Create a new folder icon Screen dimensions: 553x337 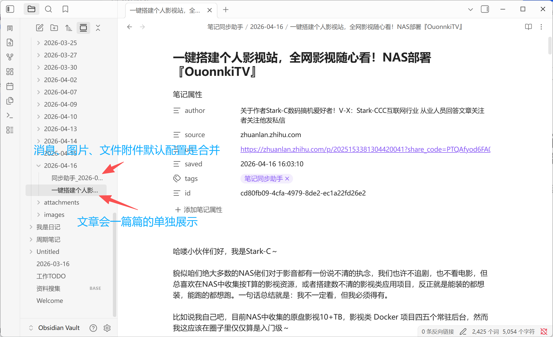pyautogui.click(x=54, y=28)
